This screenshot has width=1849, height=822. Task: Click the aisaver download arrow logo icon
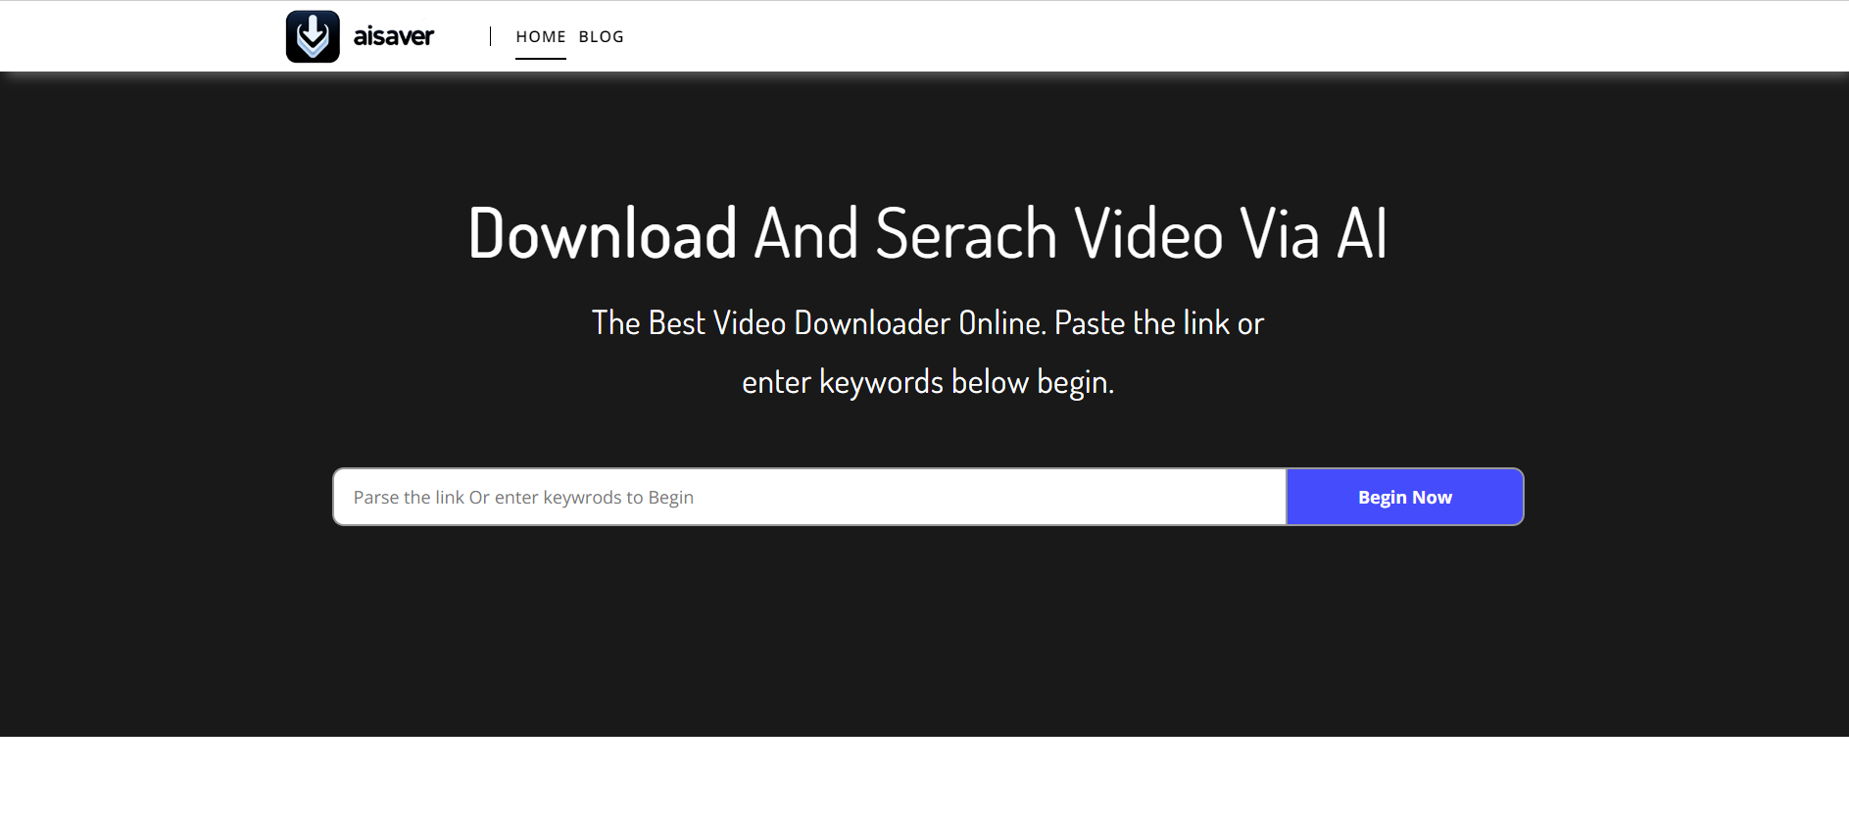[313, 36]
